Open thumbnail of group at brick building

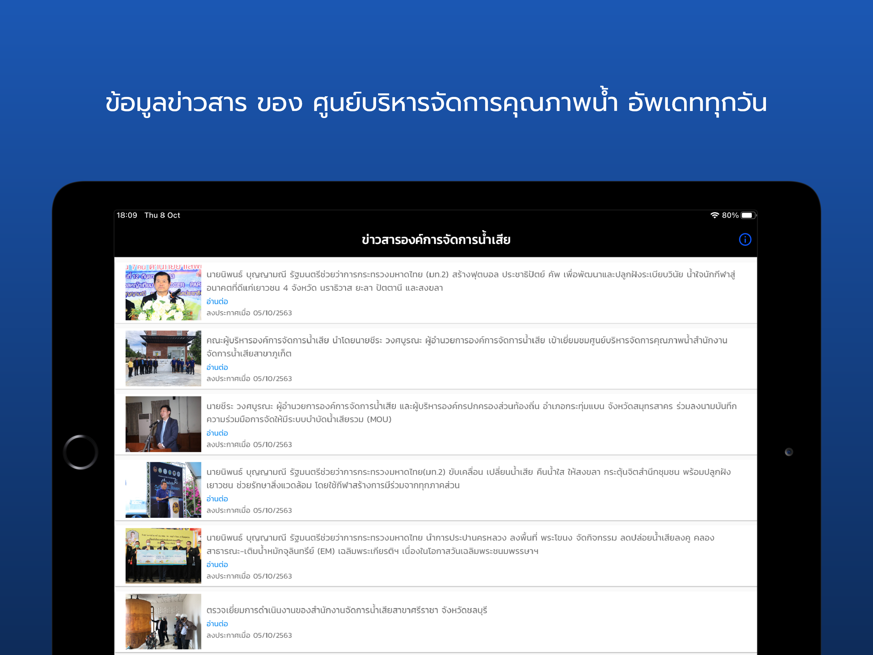tap(163, 358)
